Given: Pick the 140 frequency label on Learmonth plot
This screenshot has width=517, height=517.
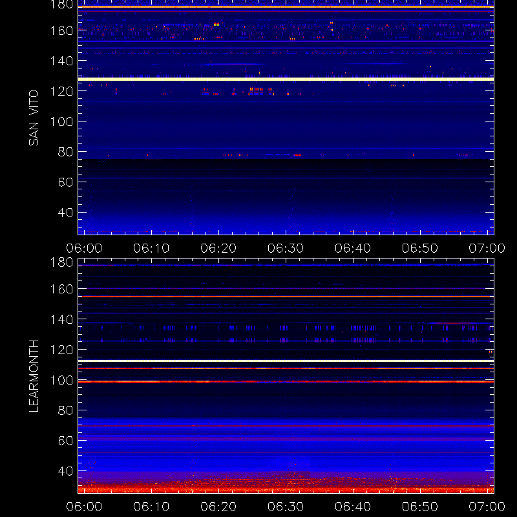Looking at the screenshot, I should (61, 319).
